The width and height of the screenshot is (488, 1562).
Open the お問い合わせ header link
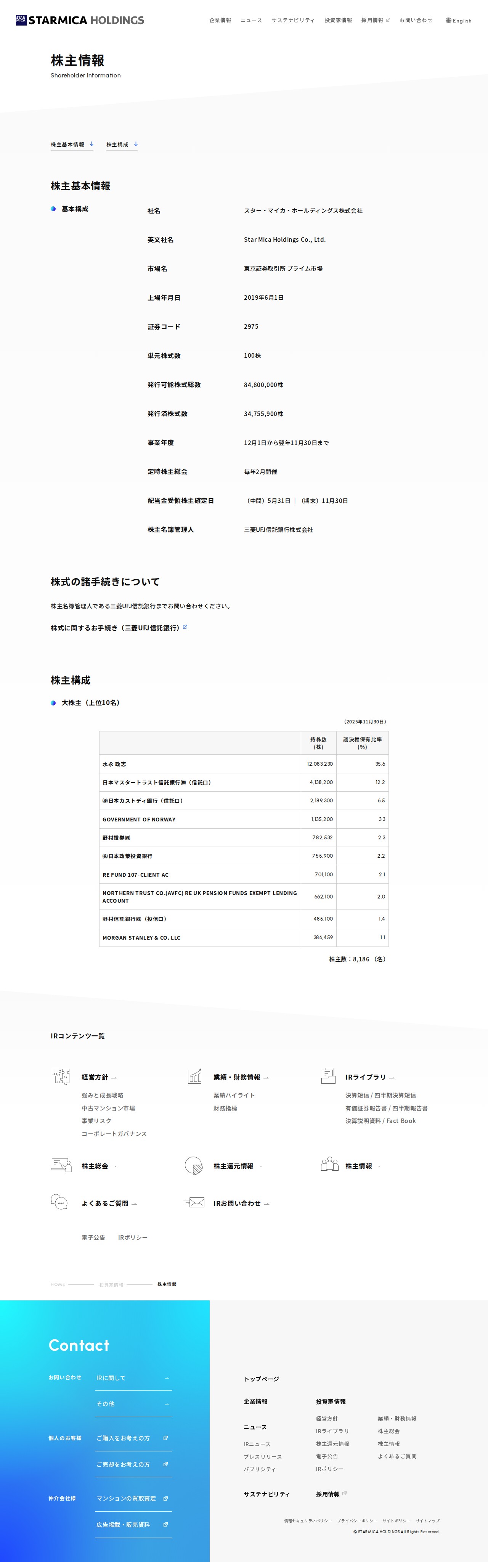(x=416, y=20)
